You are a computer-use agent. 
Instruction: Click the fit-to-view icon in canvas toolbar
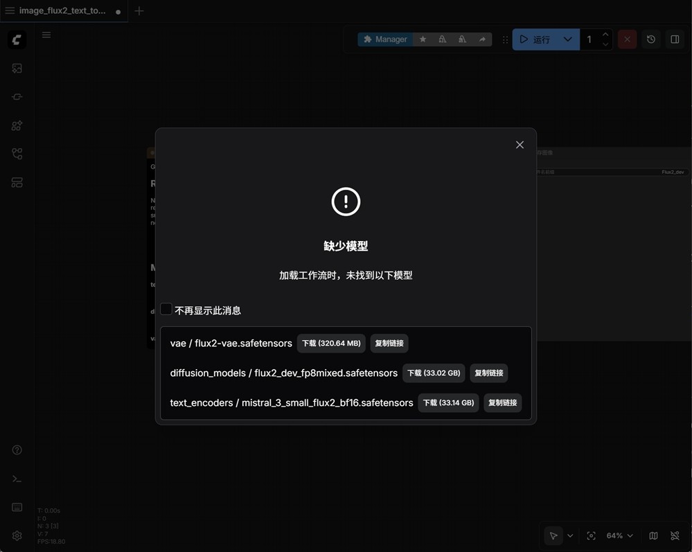591,535
